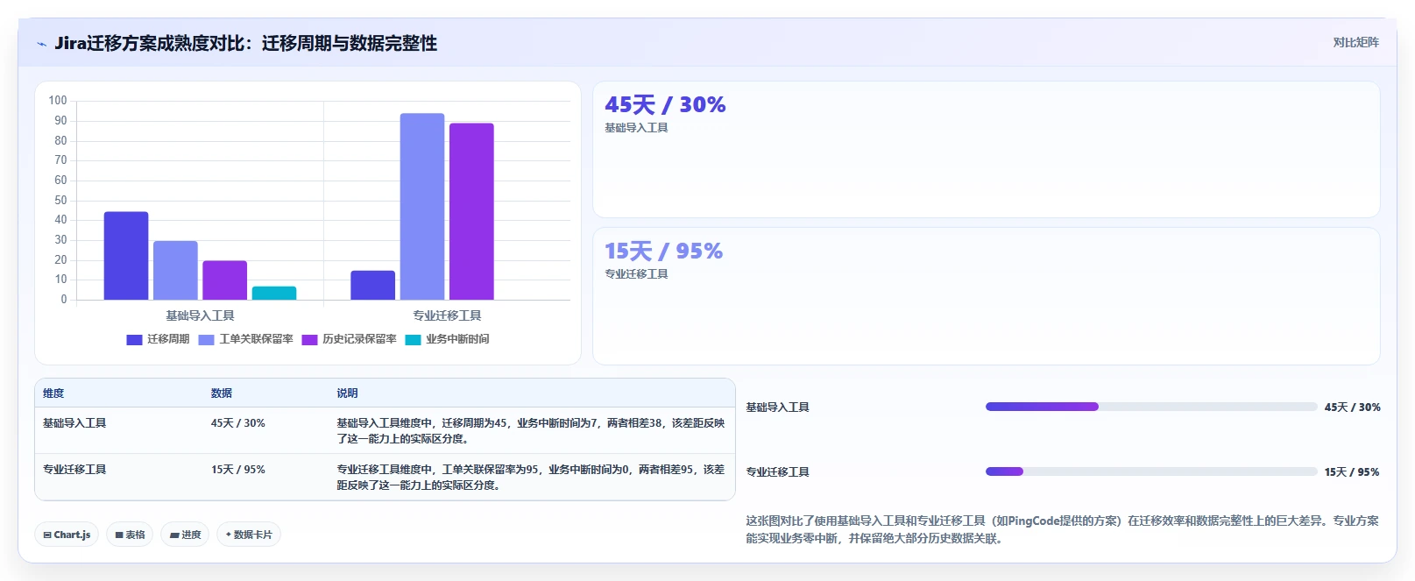Click the Chart.js tag chip
Screen dimensions: 1415x581
pyautogui.click(x=67, y=535)
